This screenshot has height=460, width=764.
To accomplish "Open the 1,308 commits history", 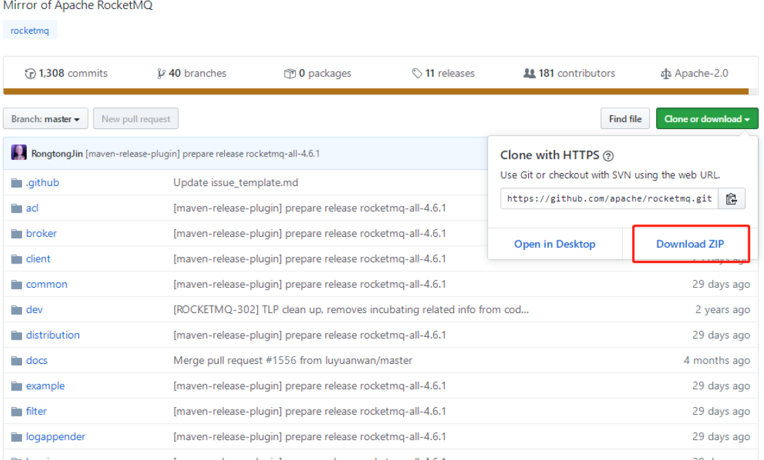I will pyautogui.click(x=66, y=73).
